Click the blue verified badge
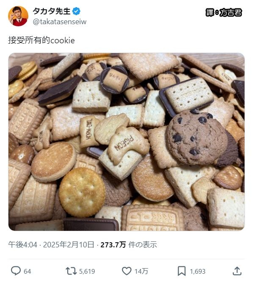The height and width of the screenshot is (283, 253). 76,11
